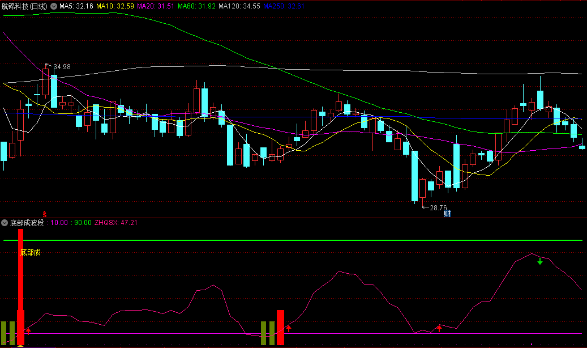This screenshot has height=348, width=587.
Task: Click the magenta 10.00 indicator value
Action: 59,223
